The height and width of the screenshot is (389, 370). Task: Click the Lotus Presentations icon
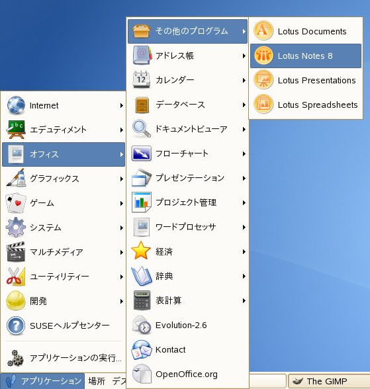263,80
